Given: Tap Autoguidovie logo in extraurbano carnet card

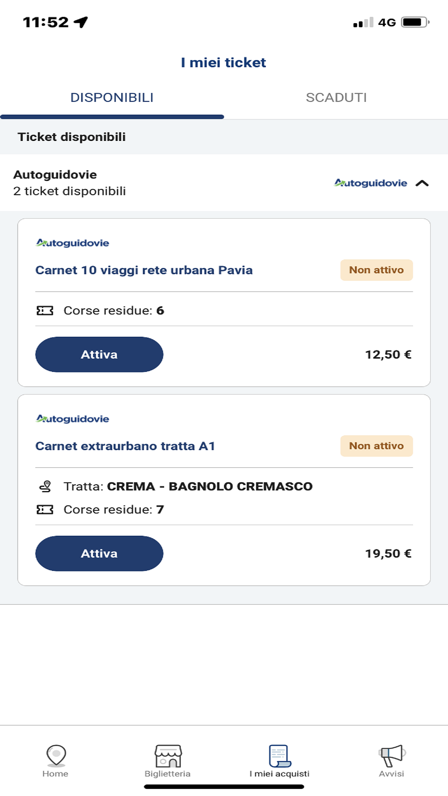Looking at the screenshot, I should click(73, 419).
